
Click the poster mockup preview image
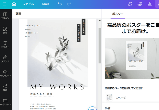coord(132,58)
